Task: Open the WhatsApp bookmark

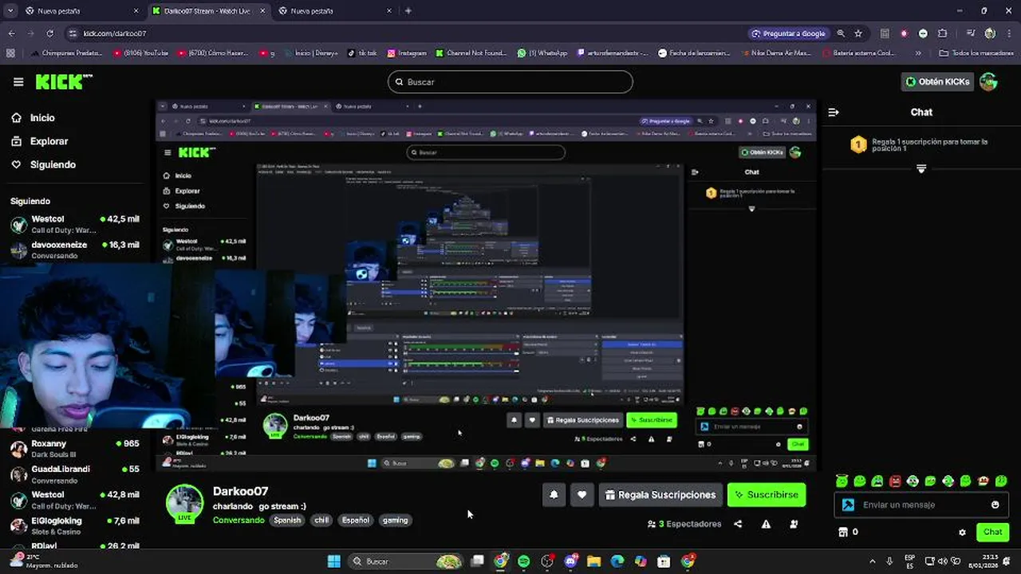Action: point(542,53)
